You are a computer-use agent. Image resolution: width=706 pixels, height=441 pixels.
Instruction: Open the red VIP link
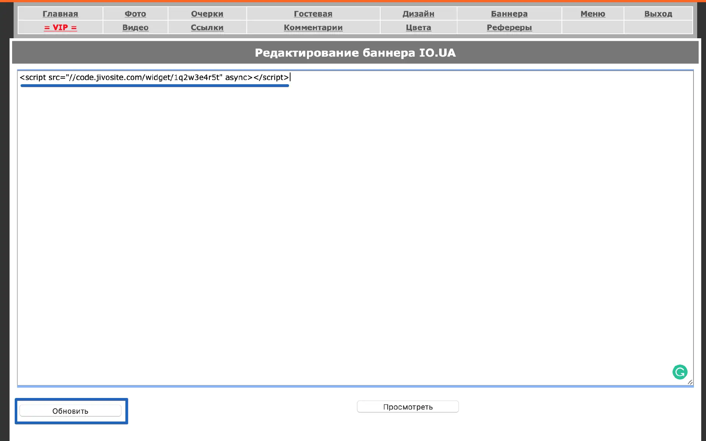point(60,28)
